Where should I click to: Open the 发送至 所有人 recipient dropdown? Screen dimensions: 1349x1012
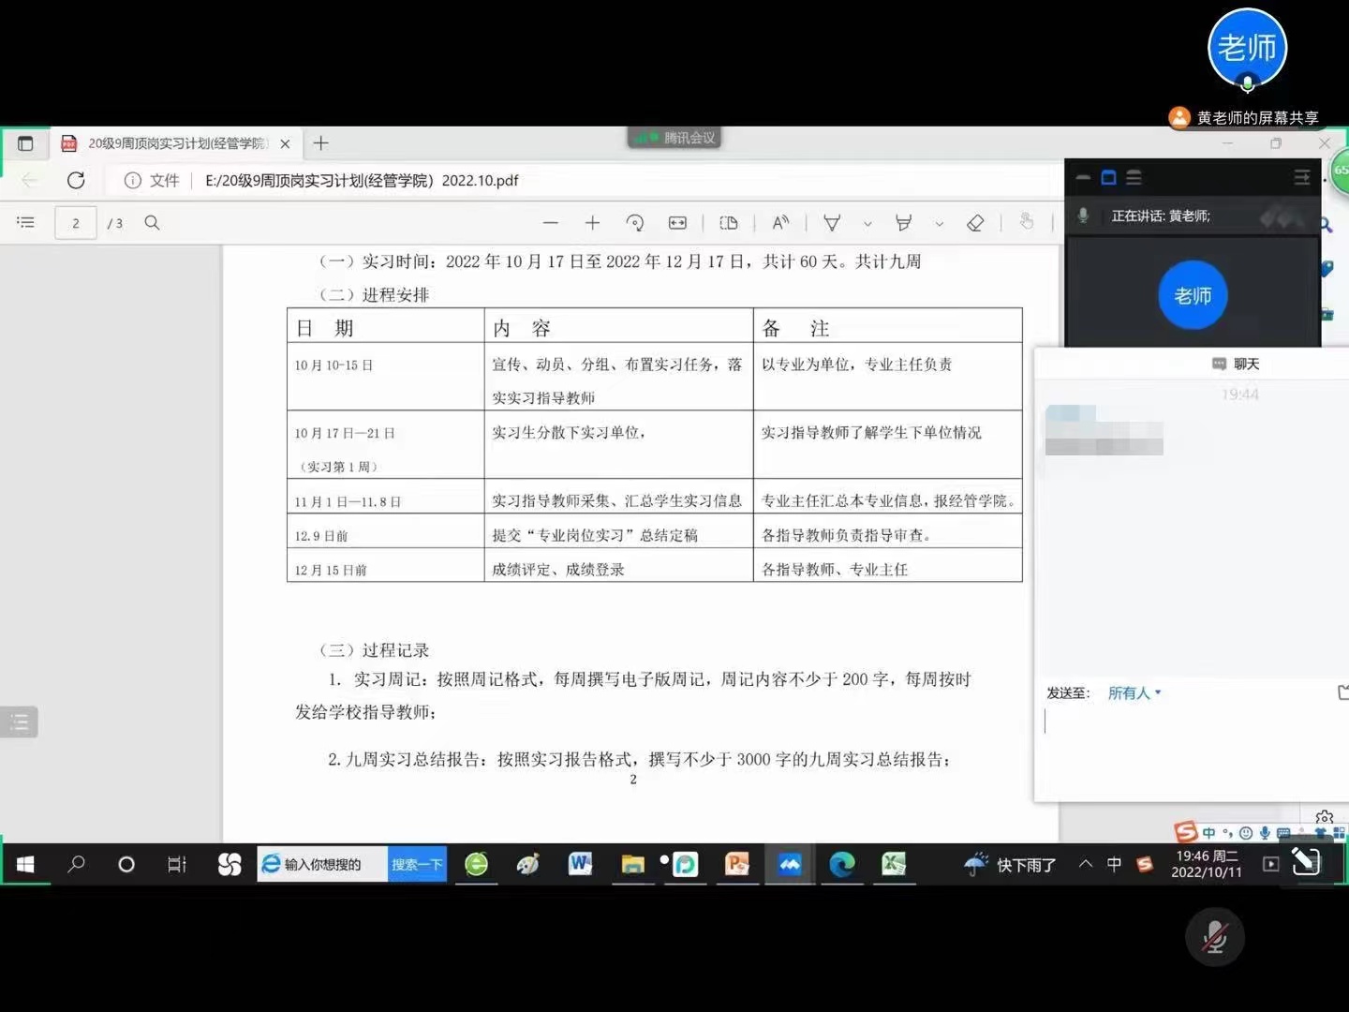coord(1134,693)
